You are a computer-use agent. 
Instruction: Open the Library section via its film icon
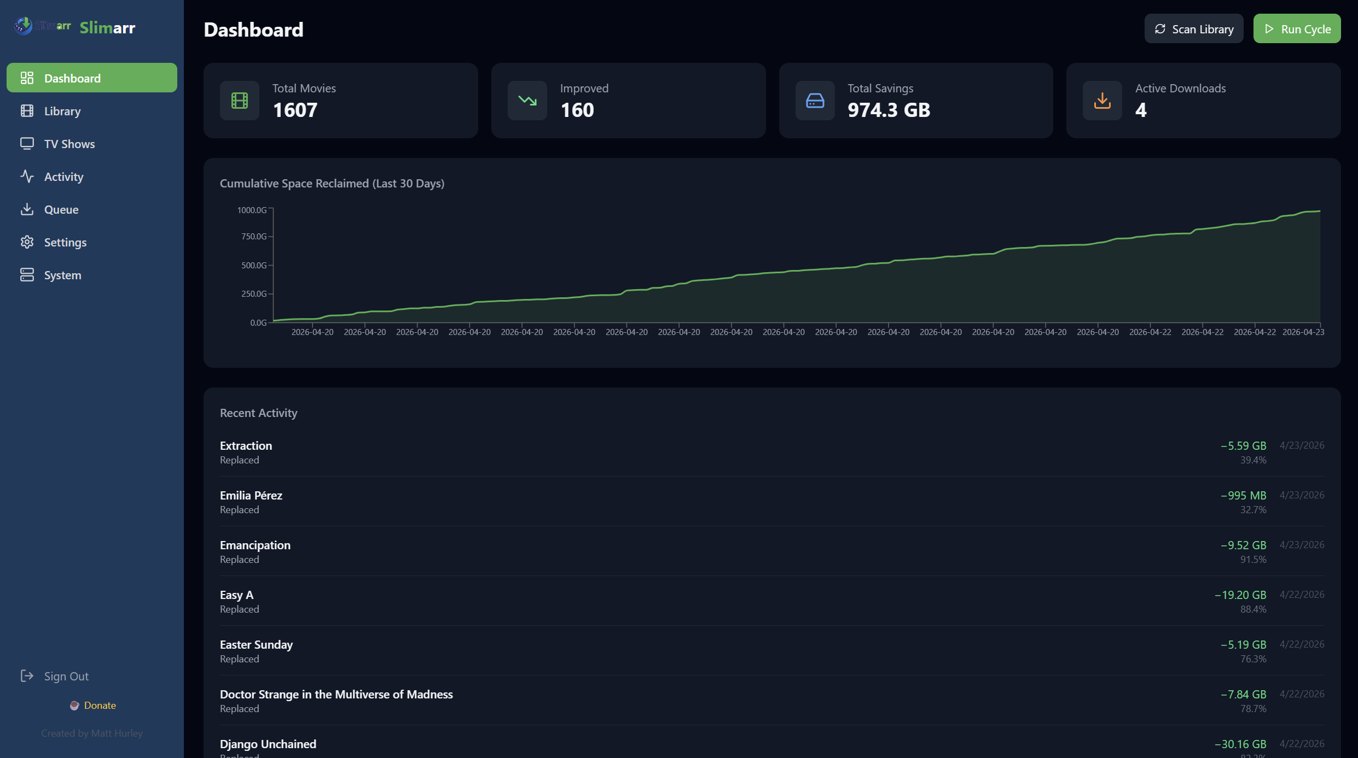tap(27, 111)
